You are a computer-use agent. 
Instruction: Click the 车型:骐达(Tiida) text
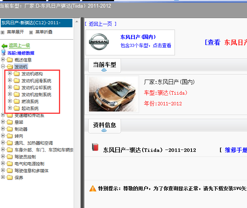pyautogui.click(x=166, y=93)
